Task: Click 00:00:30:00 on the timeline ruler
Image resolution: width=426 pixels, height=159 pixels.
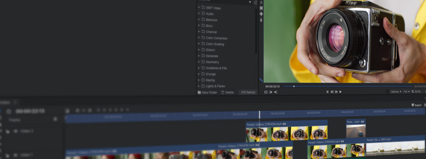Action: click(314, 113)
